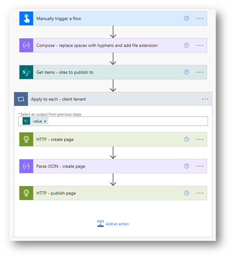Click the manual trigger hand icon
Viewport: 234px width, 259px height.
click(26, 19)
